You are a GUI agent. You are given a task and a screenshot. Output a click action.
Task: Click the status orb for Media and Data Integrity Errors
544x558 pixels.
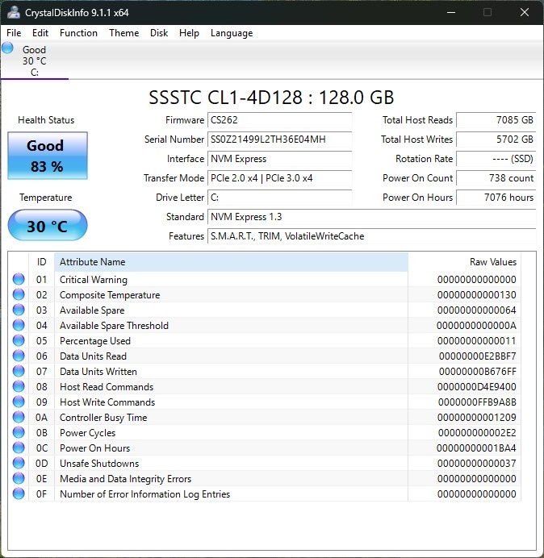19,479
